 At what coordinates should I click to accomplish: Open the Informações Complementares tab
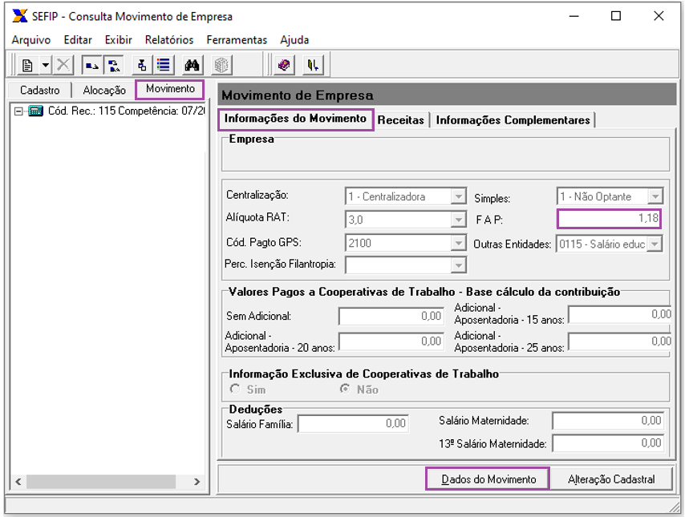pyautogui.click(x=513, y=120)
